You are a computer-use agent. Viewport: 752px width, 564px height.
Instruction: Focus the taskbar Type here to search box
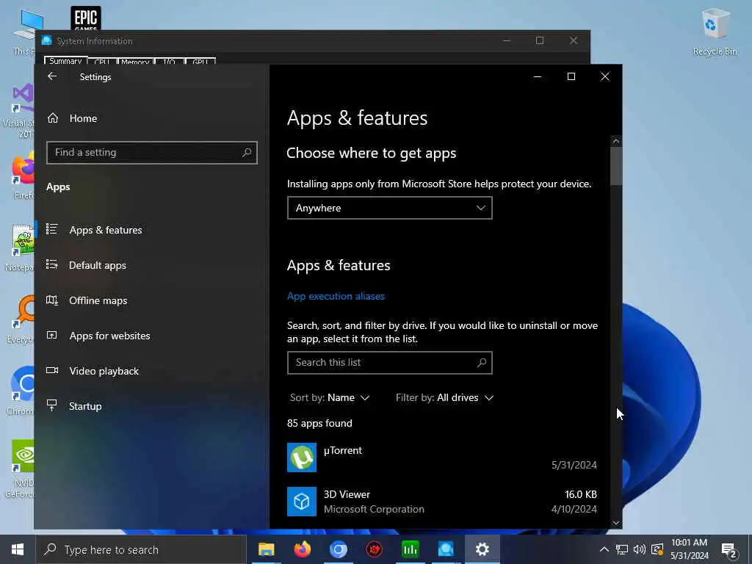pos(140,549)
